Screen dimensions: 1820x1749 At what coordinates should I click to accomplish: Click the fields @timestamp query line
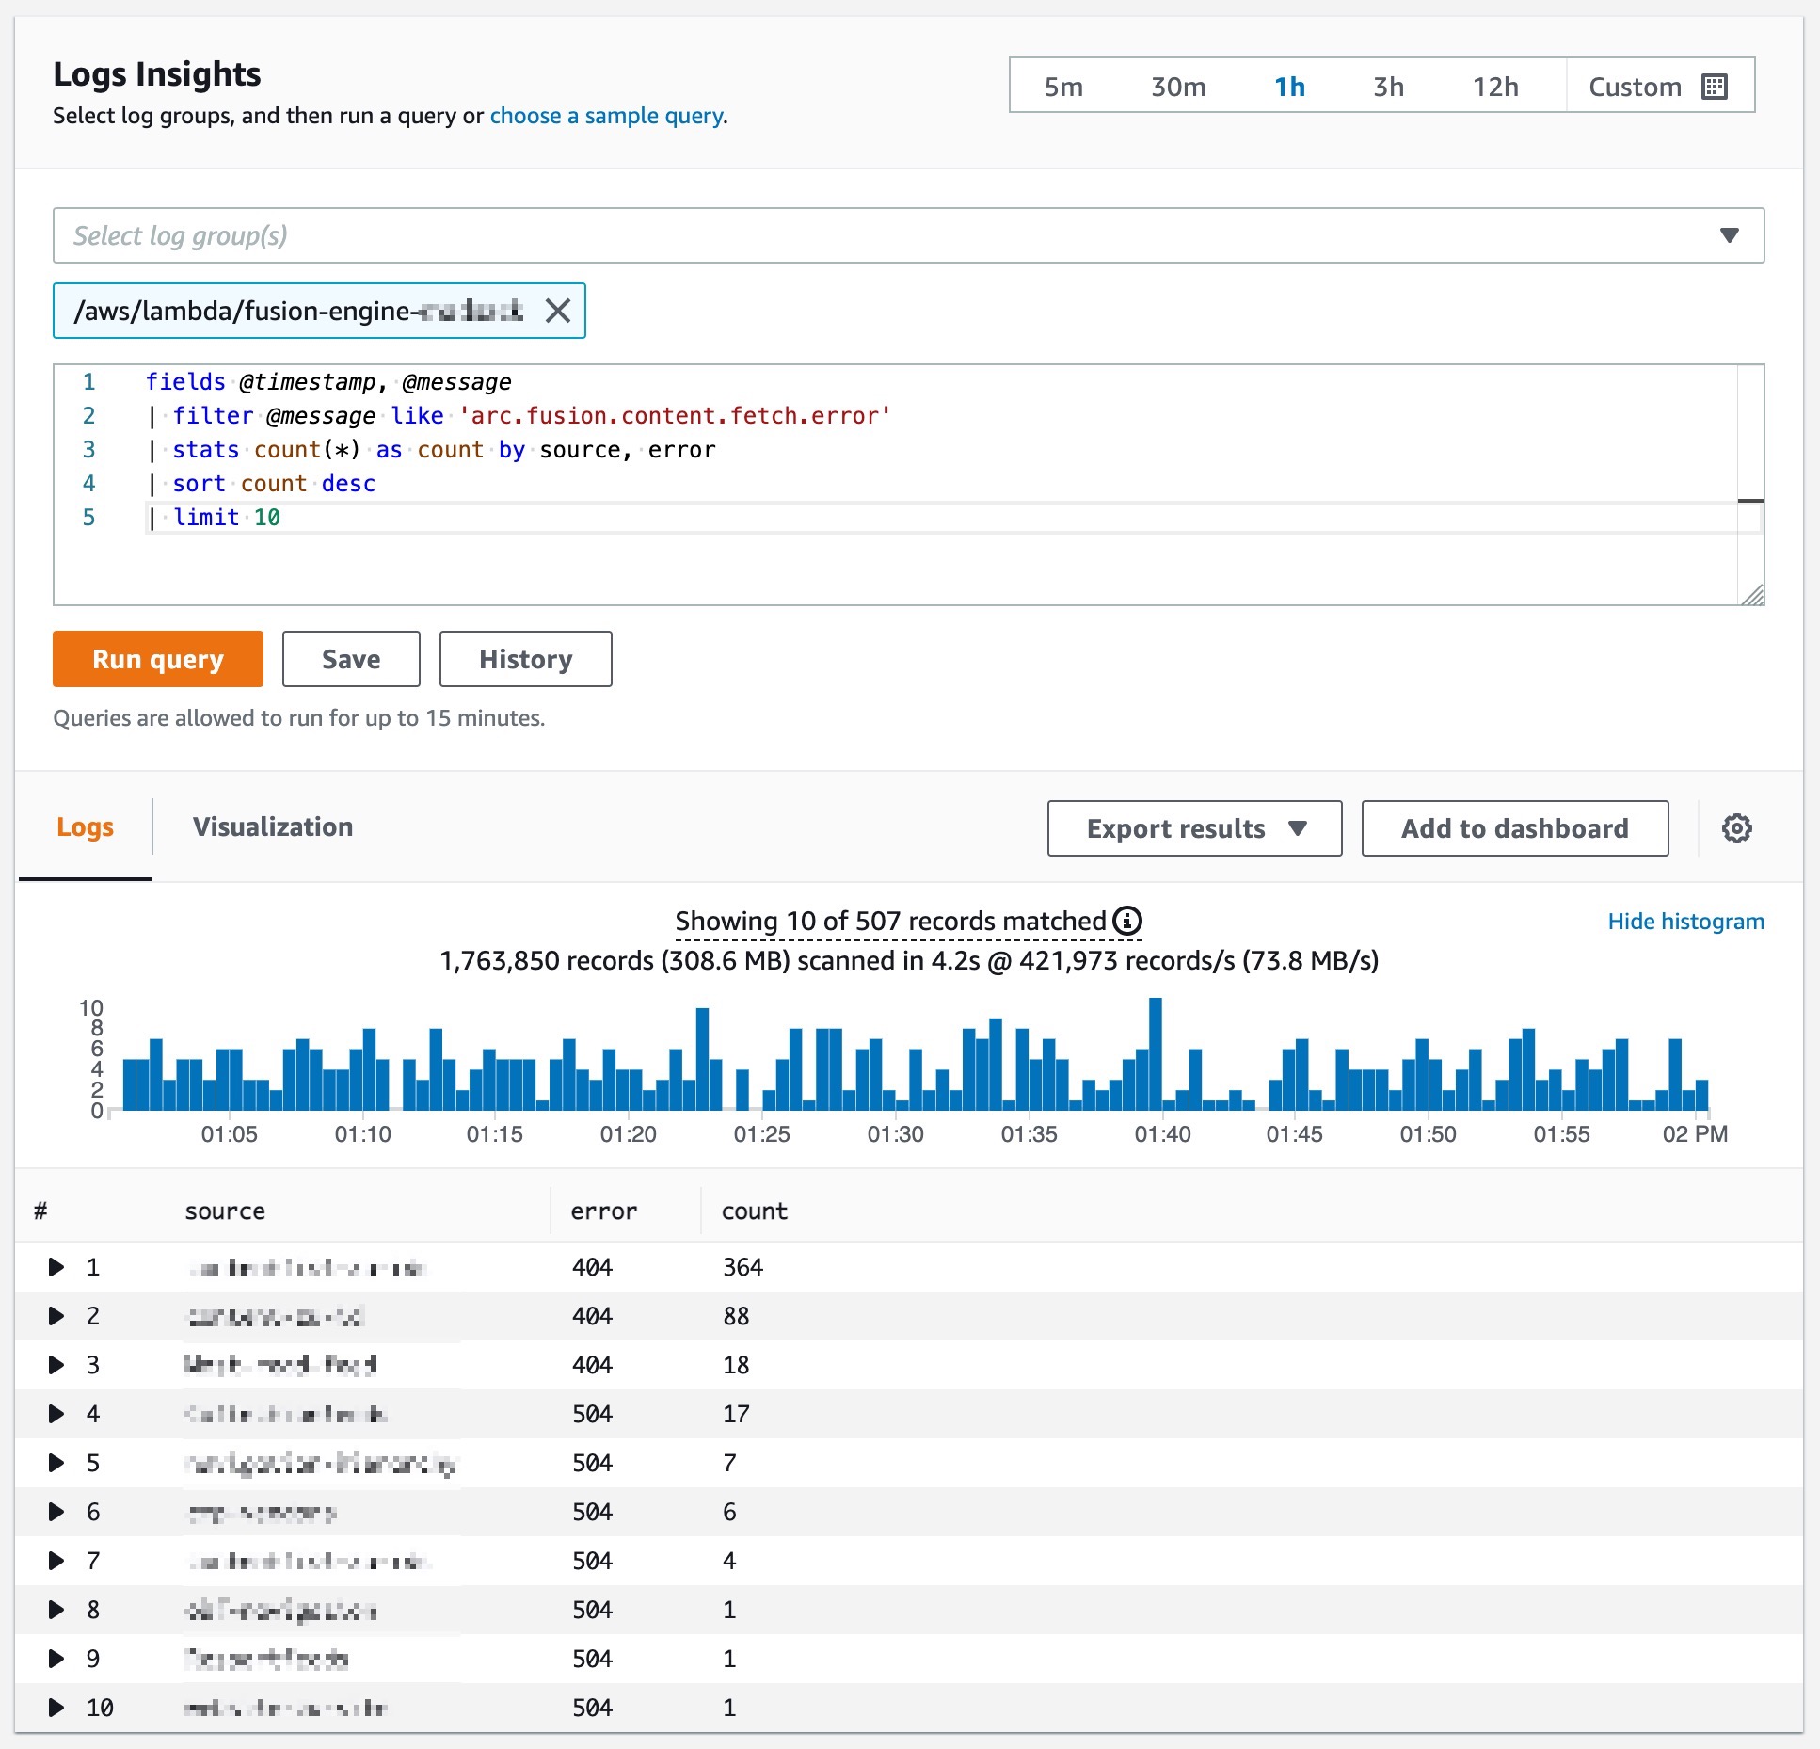[328, 382]
